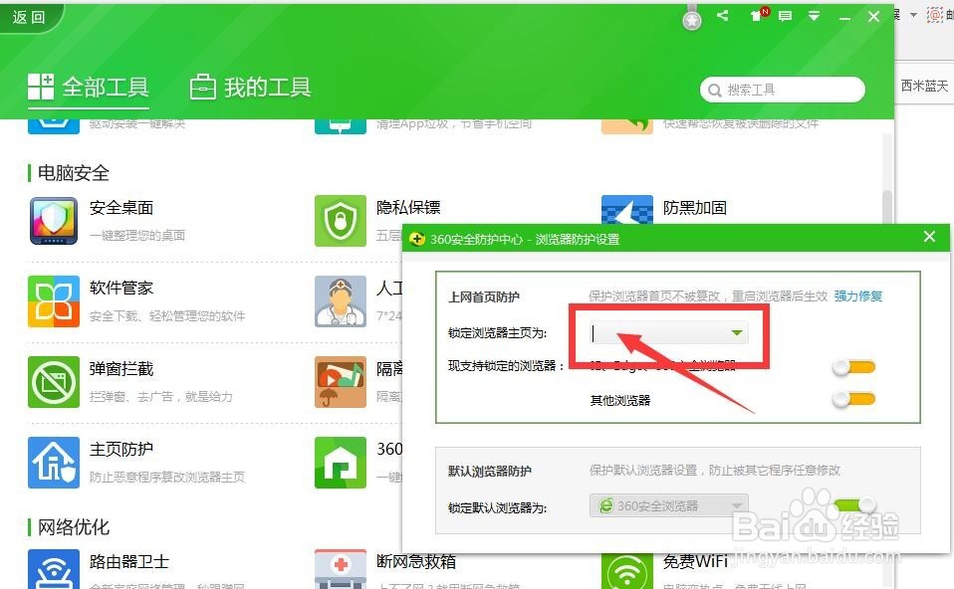Open the 主页防护 house icon
This screenshot has height=589, width=954.
(54, 463)
